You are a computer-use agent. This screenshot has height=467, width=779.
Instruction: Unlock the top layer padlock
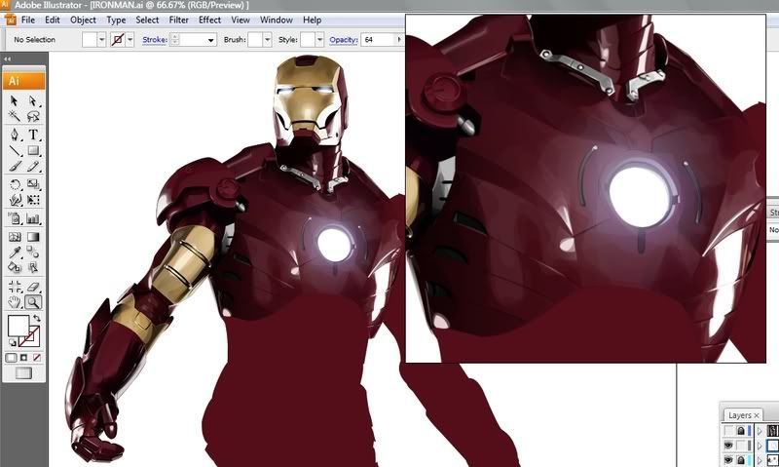(x=741, y=431)
